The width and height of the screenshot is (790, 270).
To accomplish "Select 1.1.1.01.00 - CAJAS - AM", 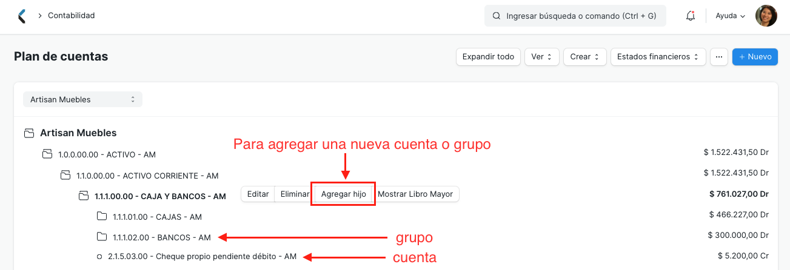I will [x=157, y=217].
